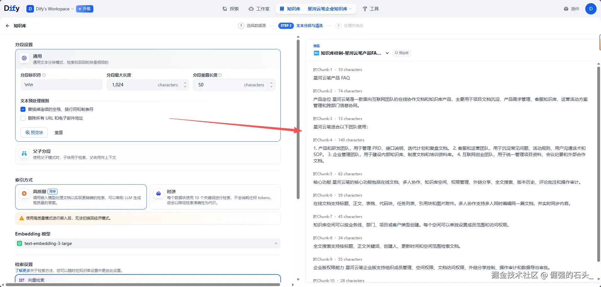Open the user avatar D menu

pyautogui.click(x=591, y=9)
